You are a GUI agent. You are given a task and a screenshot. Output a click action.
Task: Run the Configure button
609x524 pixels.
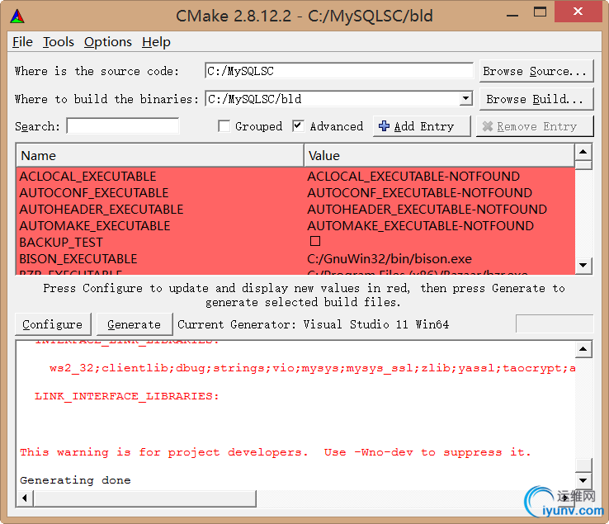click(x=53, y=324)
